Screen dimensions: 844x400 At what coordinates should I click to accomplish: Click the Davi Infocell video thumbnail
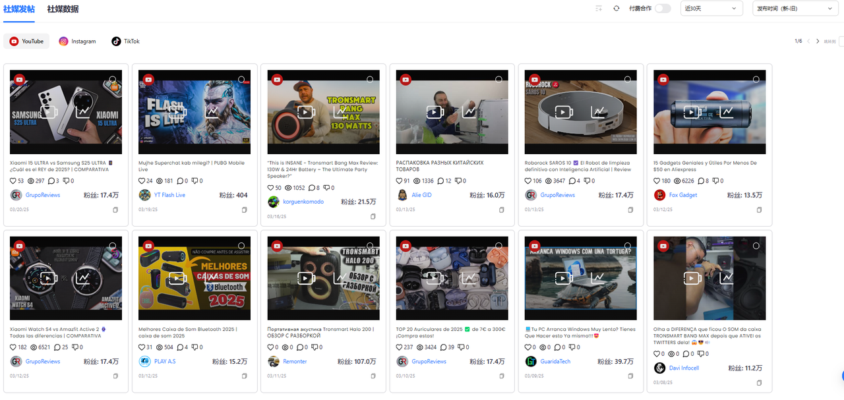(709, 278)
